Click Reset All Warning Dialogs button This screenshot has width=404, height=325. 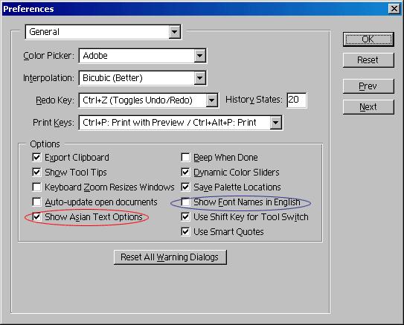pyautogui.click(x=170, y=257)
